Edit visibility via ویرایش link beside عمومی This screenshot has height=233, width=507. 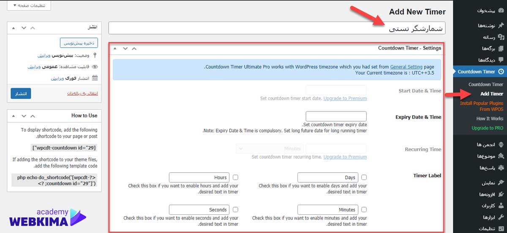coord(34,67)
